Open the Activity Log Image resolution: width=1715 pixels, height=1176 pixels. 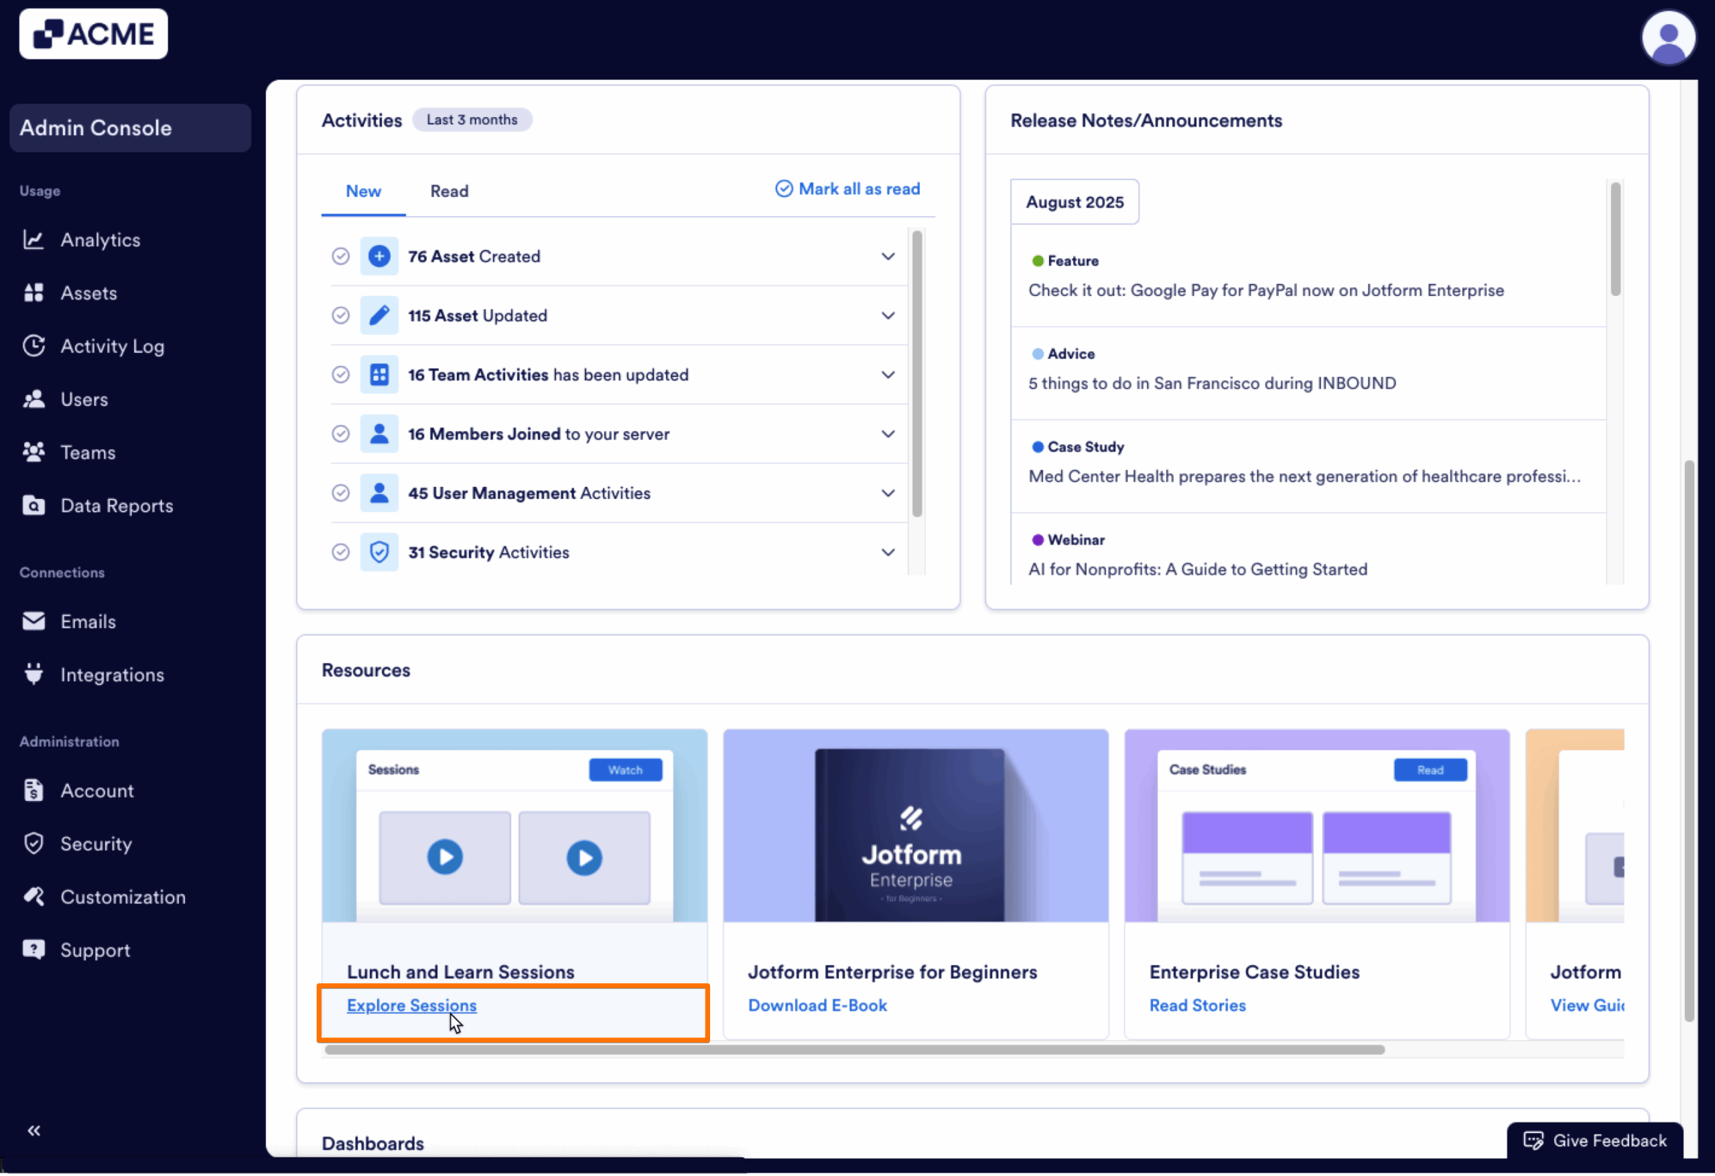(x=112, y=346)
